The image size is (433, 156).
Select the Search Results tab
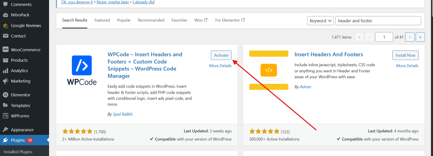click(x=75, y=20)
